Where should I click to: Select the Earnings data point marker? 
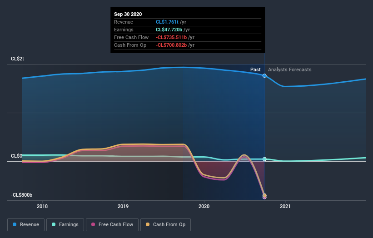264,159
